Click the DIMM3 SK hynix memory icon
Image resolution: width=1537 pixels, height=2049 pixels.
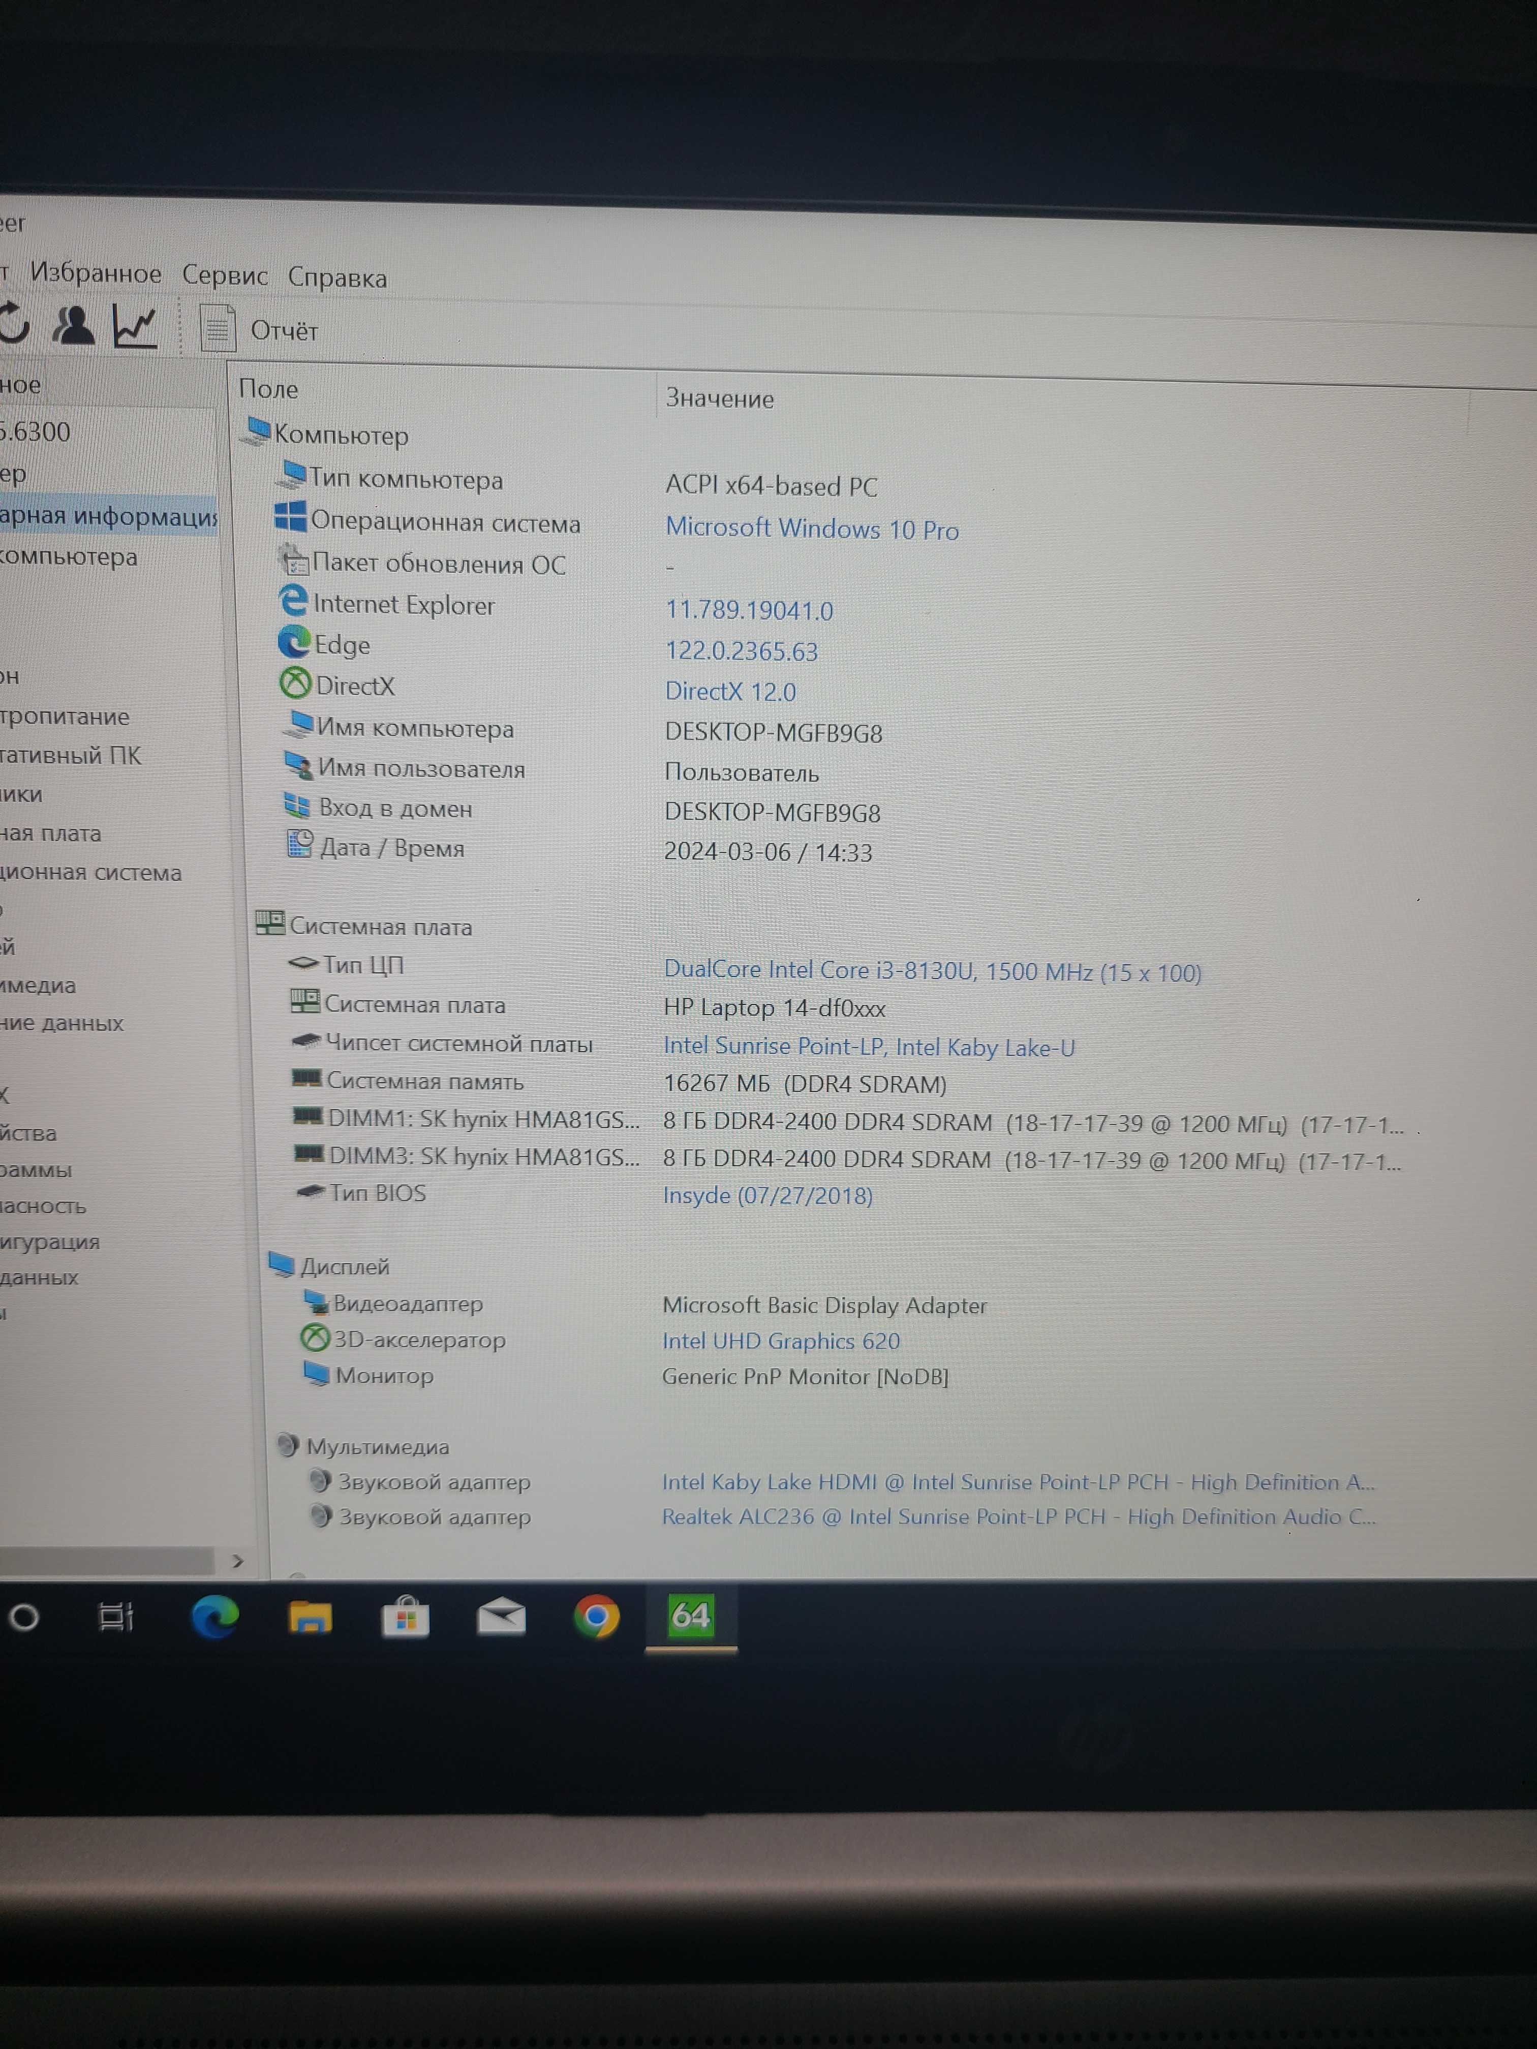(x=310, y=1154)
